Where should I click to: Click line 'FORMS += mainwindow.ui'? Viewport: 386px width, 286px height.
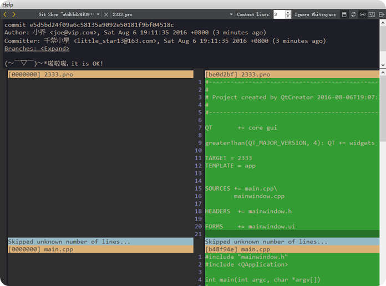click(250, 227)
